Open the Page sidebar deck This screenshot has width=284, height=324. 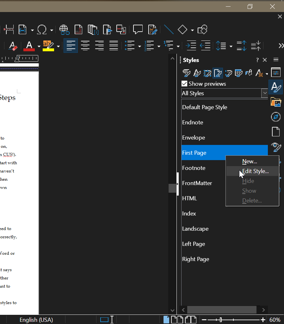point(276,132)
